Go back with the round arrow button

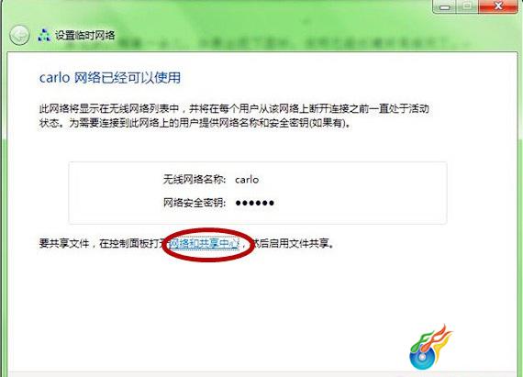click(x=19, y=35)
